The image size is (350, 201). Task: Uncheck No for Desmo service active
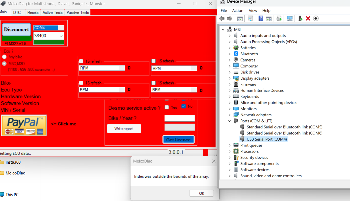[184, 106]
